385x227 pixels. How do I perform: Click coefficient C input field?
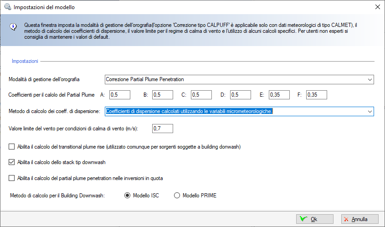(x=201, y=95)
